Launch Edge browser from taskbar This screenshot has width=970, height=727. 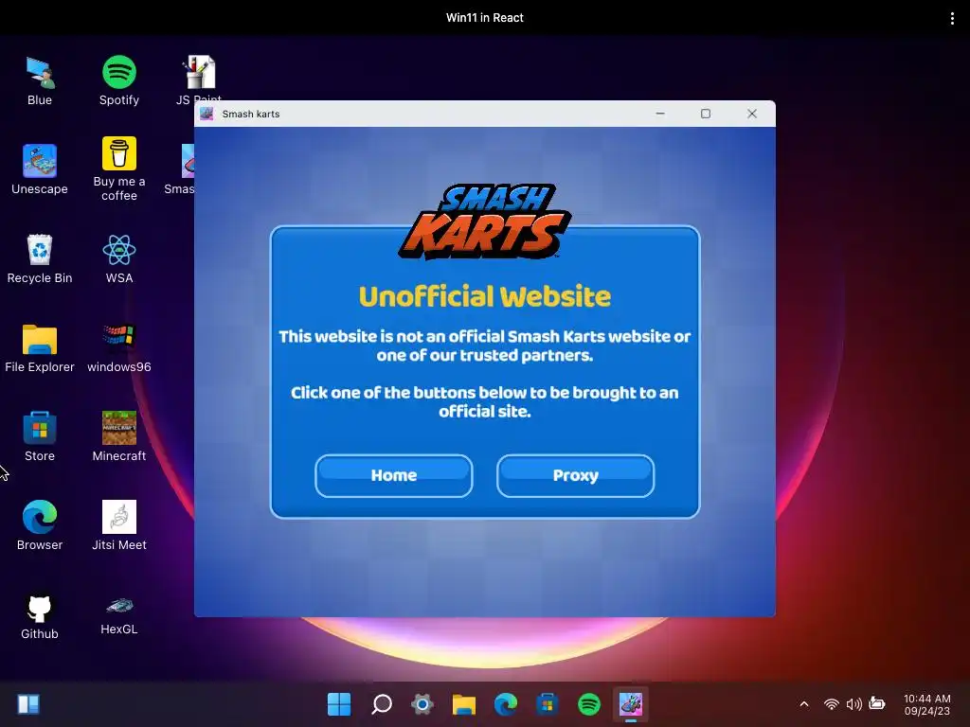coord(506,704)
